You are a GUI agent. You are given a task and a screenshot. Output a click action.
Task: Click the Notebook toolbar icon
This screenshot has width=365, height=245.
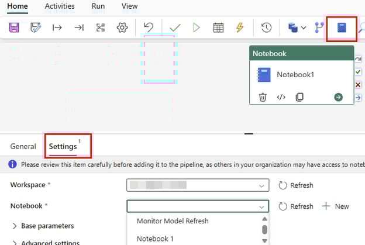tap(342, 27)
